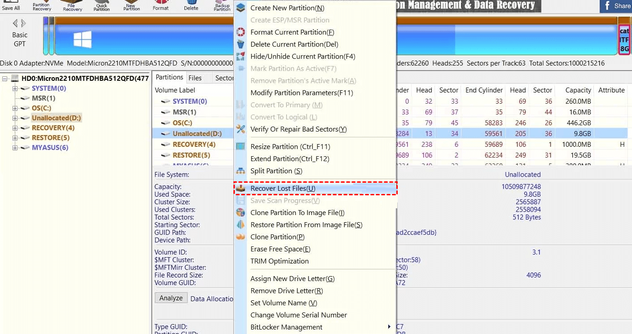Go to next disk with right arrow

click(23, 23)
